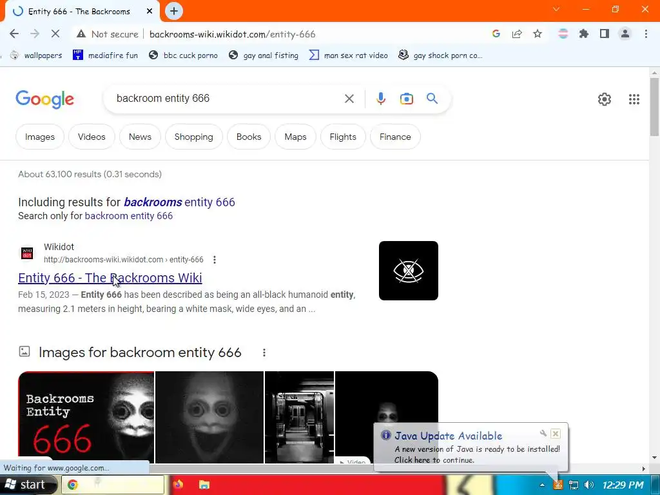The width and height of the screenshot is (660, 495).
Task: Click the tab search chevron
Action: click(x=556, y=9)
